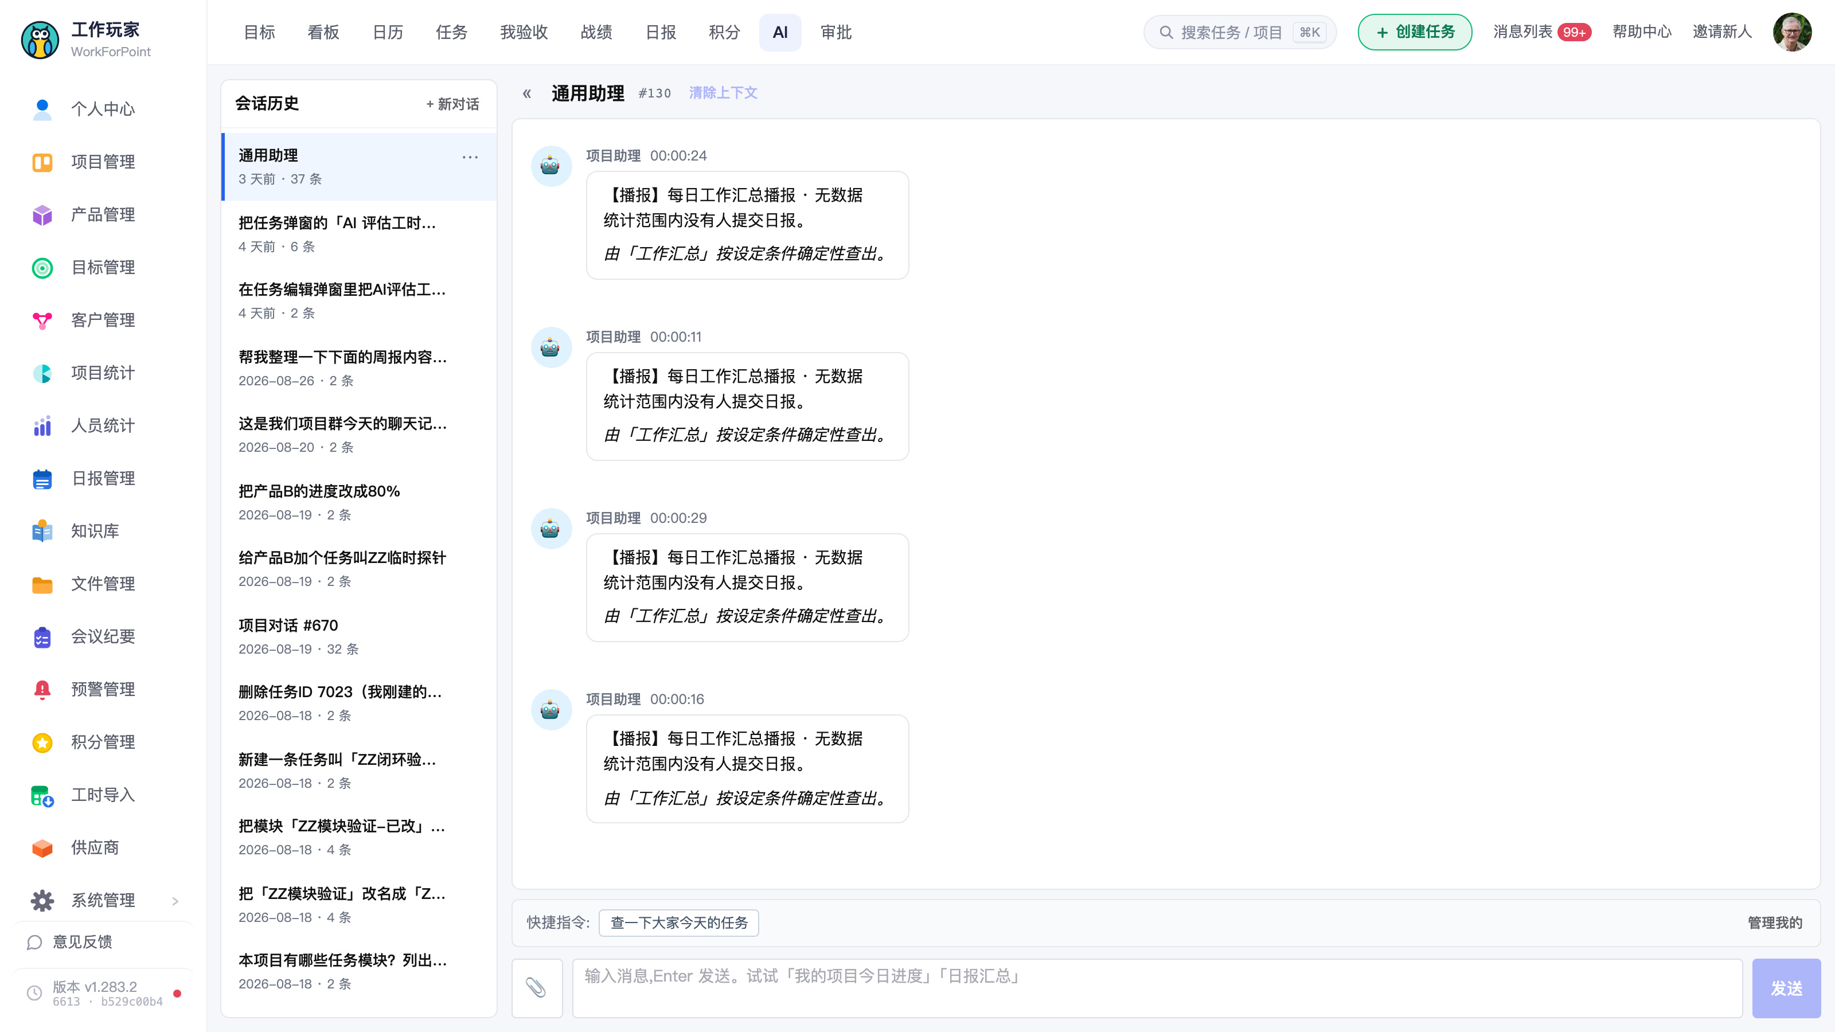Open the 供应商 box icon
Screen dimensions: 1835x1032
click(x=42, y=847)
